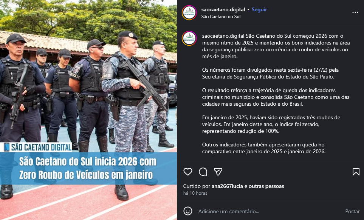Image resolution: width=364 pixels, height=220 pixels.
Task: Open the São Caetano do Sul location link
Action: point(221,17)
